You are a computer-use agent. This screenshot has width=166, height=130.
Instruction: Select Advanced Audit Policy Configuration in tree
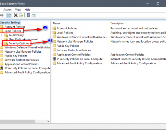tap(27, 72)
